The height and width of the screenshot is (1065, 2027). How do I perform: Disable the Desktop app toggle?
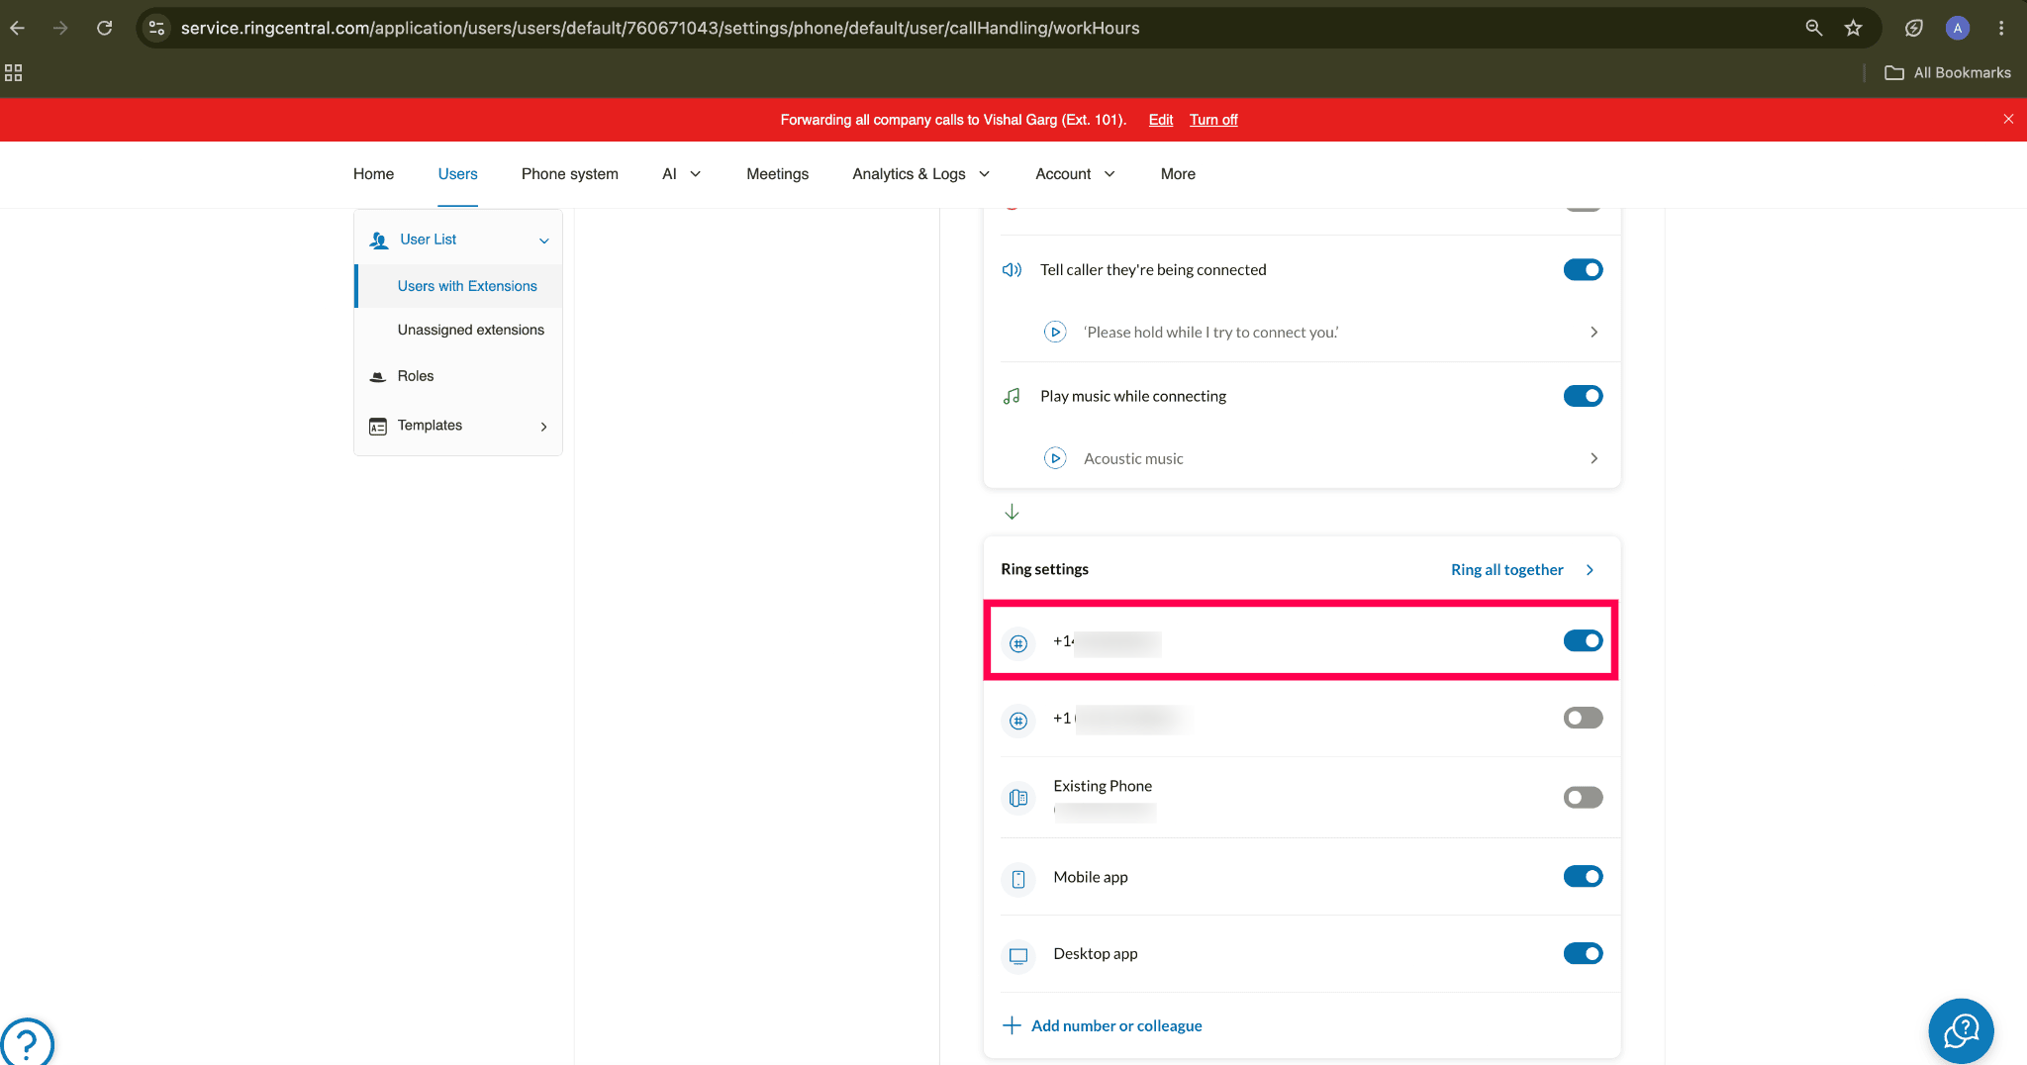click(1583, 954)
